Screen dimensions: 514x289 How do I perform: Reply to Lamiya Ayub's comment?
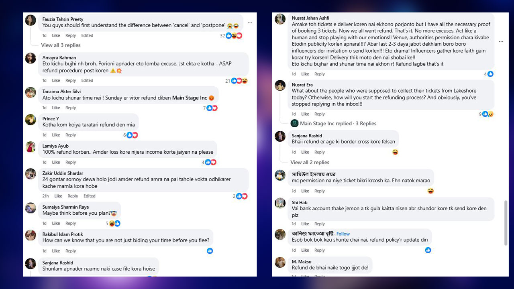coord(71,163)
